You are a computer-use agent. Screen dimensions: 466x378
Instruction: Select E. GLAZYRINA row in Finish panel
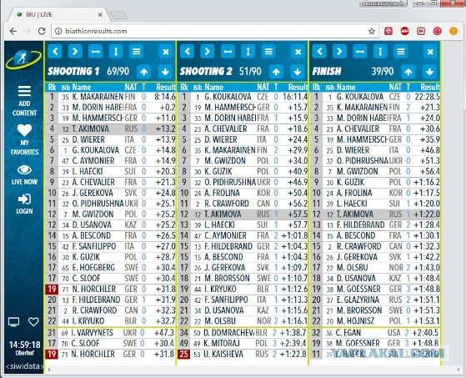tap(375, 300)
